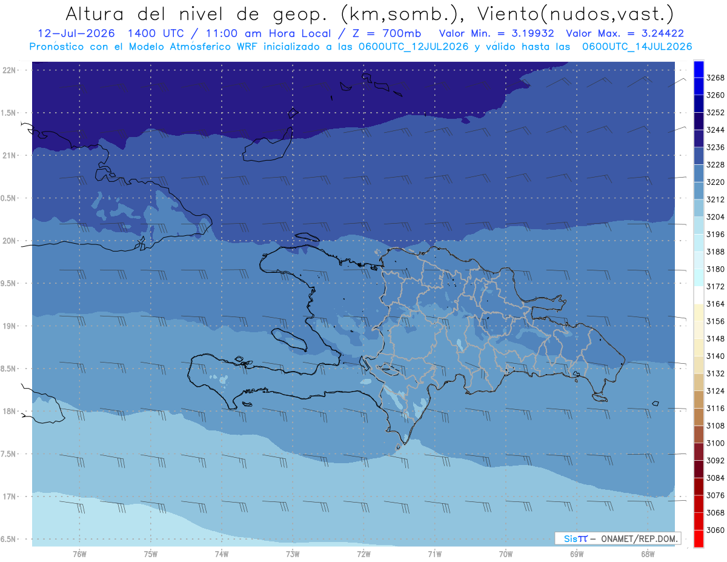Click the colorbar label "3092"

[715, 460]
